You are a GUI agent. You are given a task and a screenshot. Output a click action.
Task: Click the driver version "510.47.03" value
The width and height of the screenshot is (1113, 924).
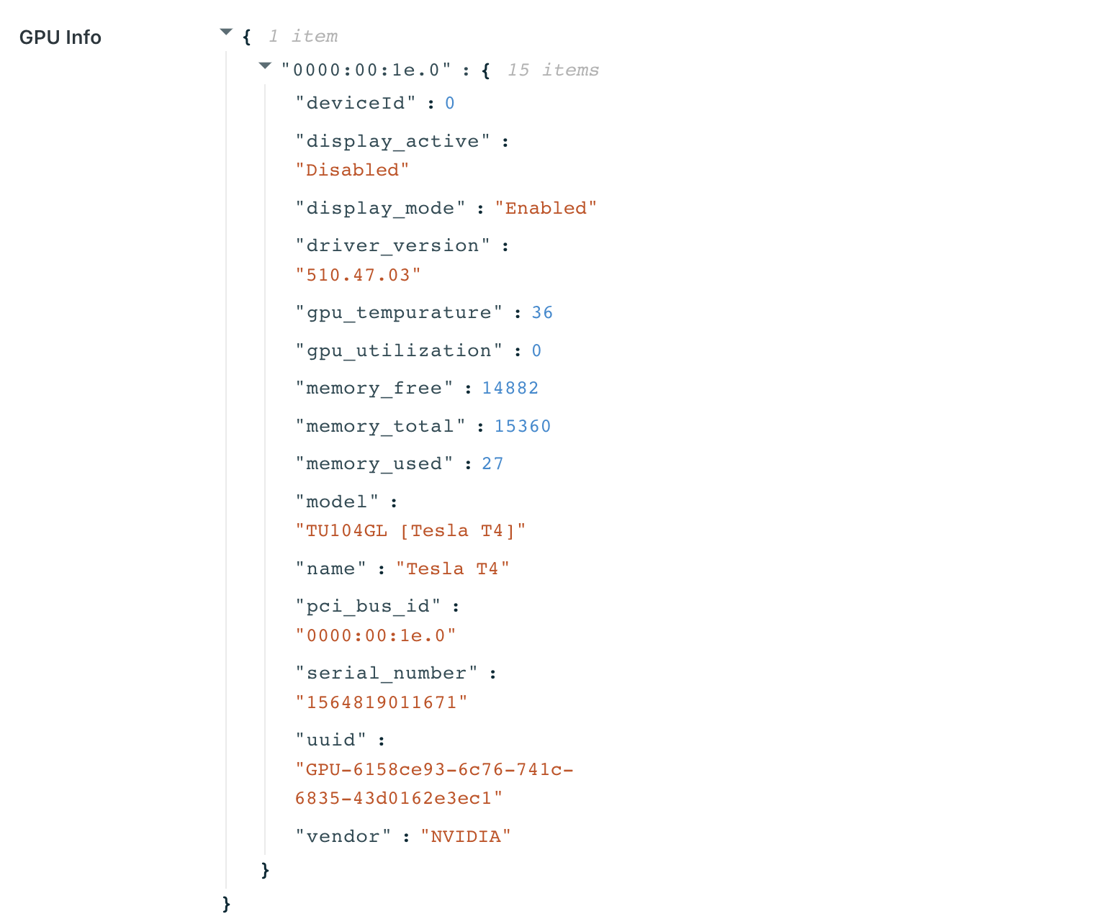(358, 276)
